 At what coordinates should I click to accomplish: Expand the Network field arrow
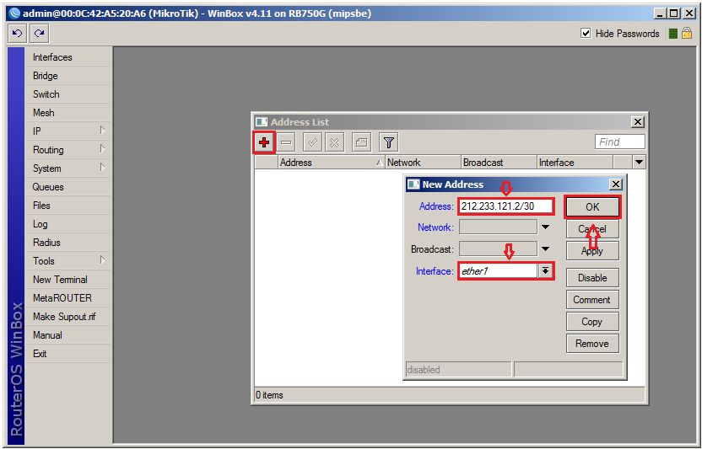coord(546,227)
